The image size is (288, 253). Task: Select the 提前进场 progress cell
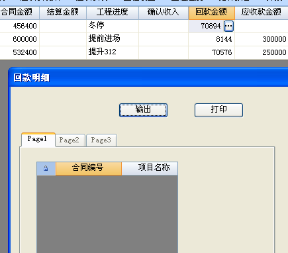tap(113, 39)
